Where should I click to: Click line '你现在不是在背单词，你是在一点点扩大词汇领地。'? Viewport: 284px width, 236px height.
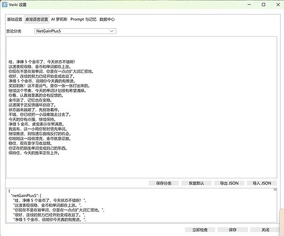[x=51, y=71]
